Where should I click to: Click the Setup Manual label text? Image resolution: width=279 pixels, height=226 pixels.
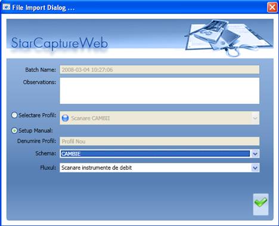[36, 131]
